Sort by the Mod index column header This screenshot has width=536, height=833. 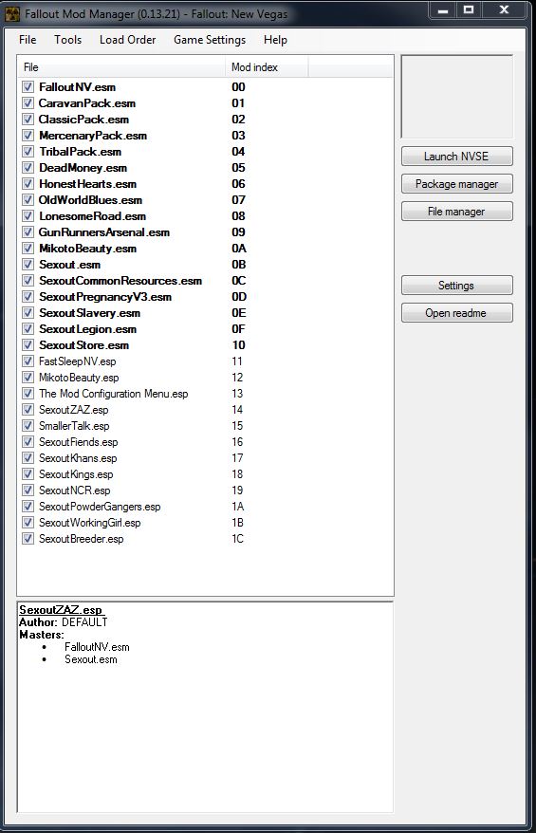point(267,67)
